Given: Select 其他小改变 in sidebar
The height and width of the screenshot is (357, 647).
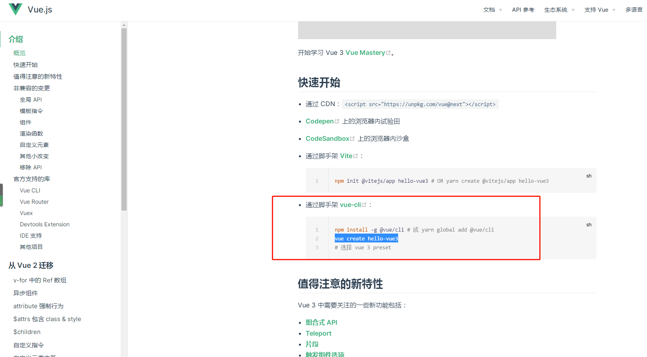Looking at the screenshot, I should tap(34, 156).
